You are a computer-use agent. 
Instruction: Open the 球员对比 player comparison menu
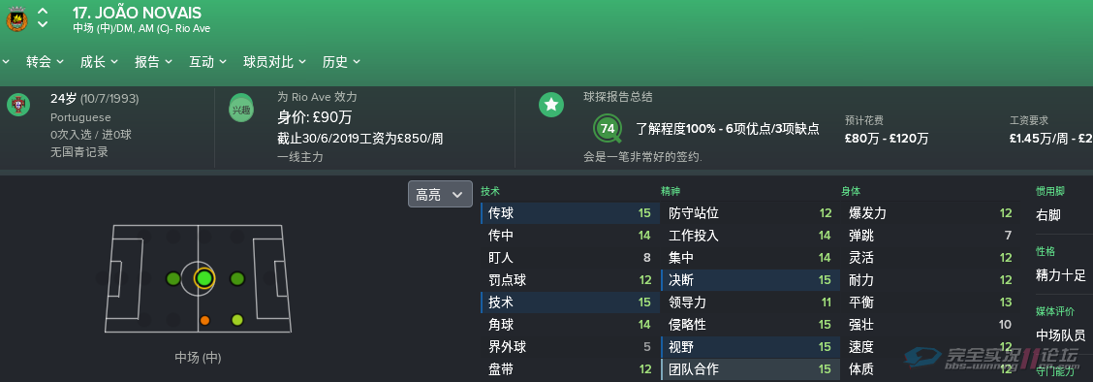click(274, 61)
